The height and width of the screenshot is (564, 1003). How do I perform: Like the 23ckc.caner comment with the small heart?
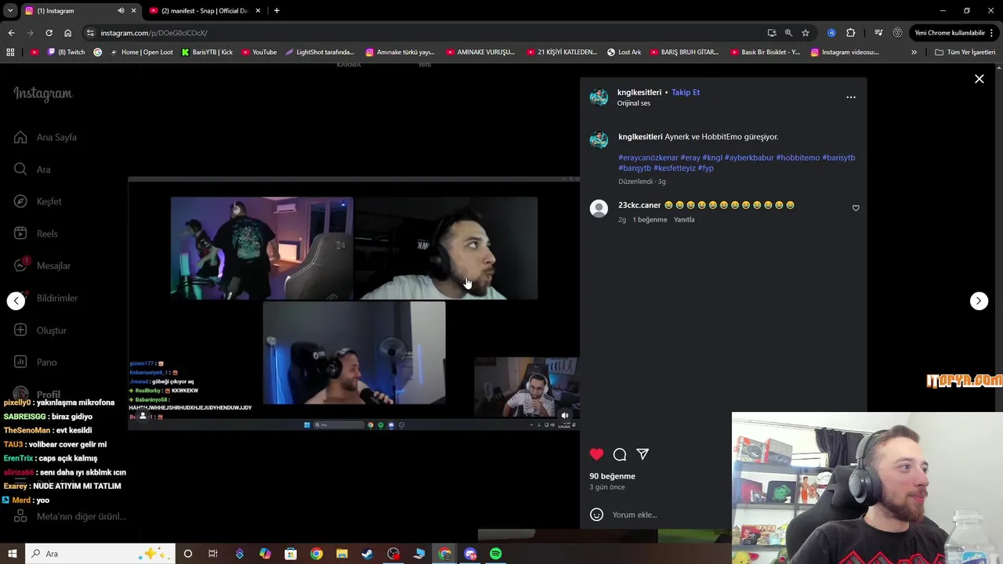856,208
